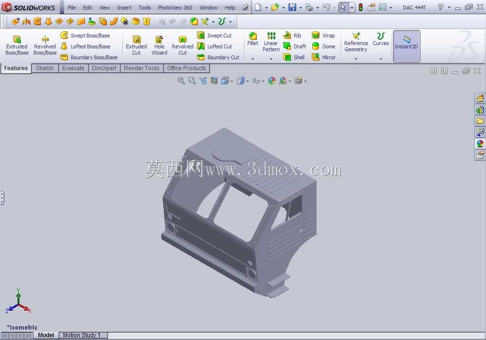Expand the left panel handle
The width and height of the screenshot is (486, 340).
(x=2, y=198)
